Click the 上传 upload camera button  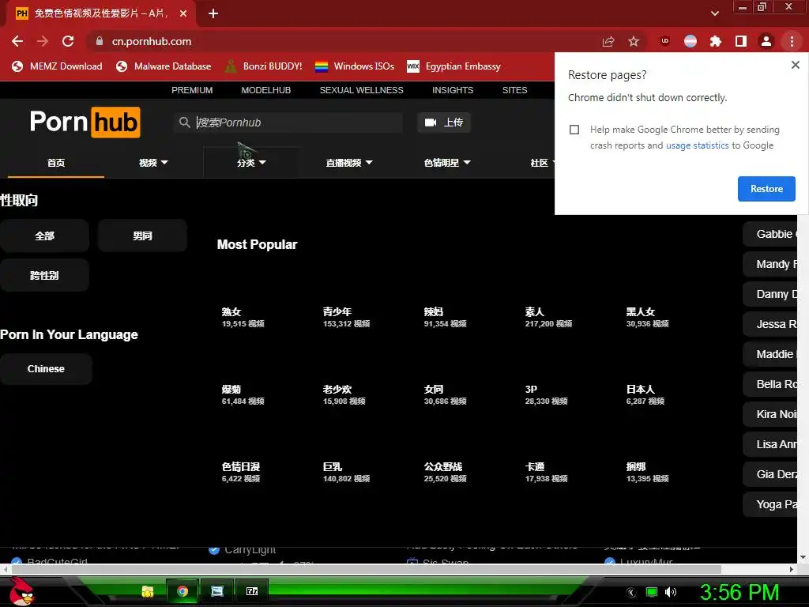pyautogui.click(x=444, y=123)
